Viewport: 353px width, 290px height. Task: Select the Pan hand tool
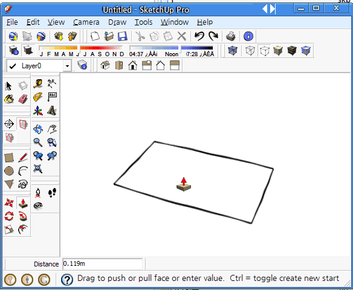tap(52, 129)
